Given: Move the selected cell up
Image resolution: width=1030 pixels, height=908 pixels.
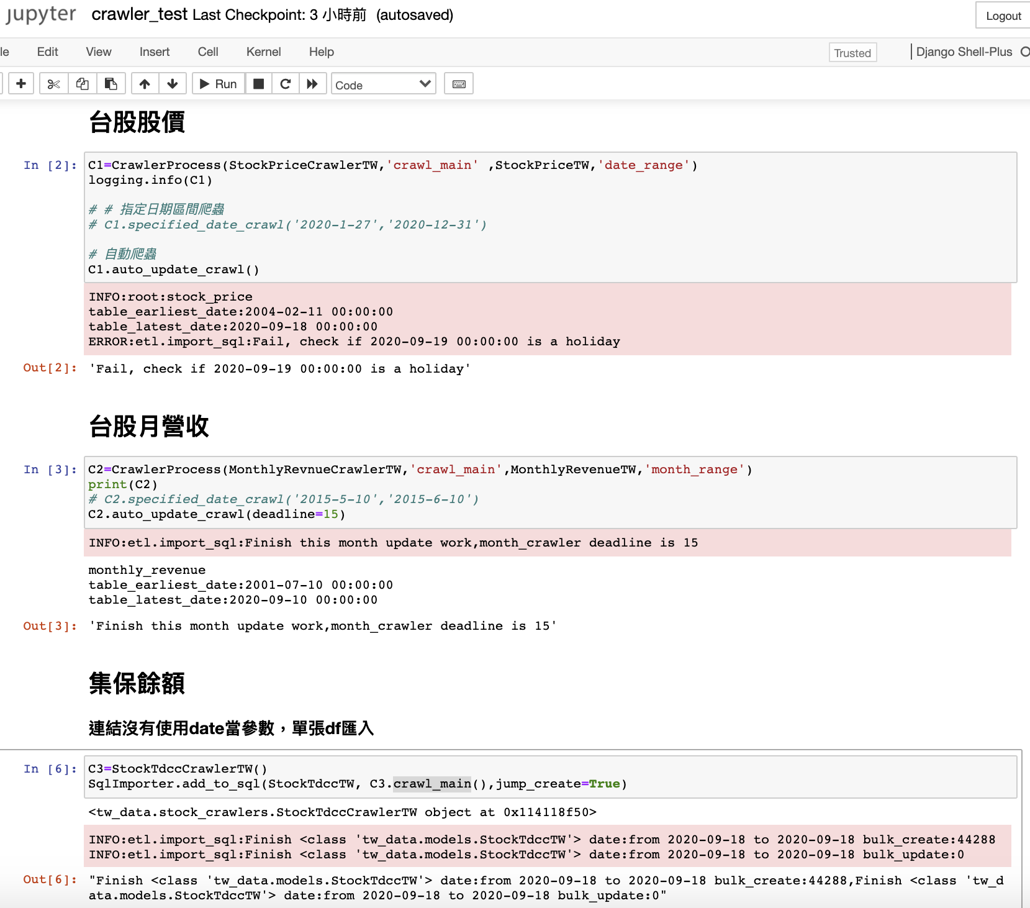Looking at the screenshot, I should tap(145, 83).
